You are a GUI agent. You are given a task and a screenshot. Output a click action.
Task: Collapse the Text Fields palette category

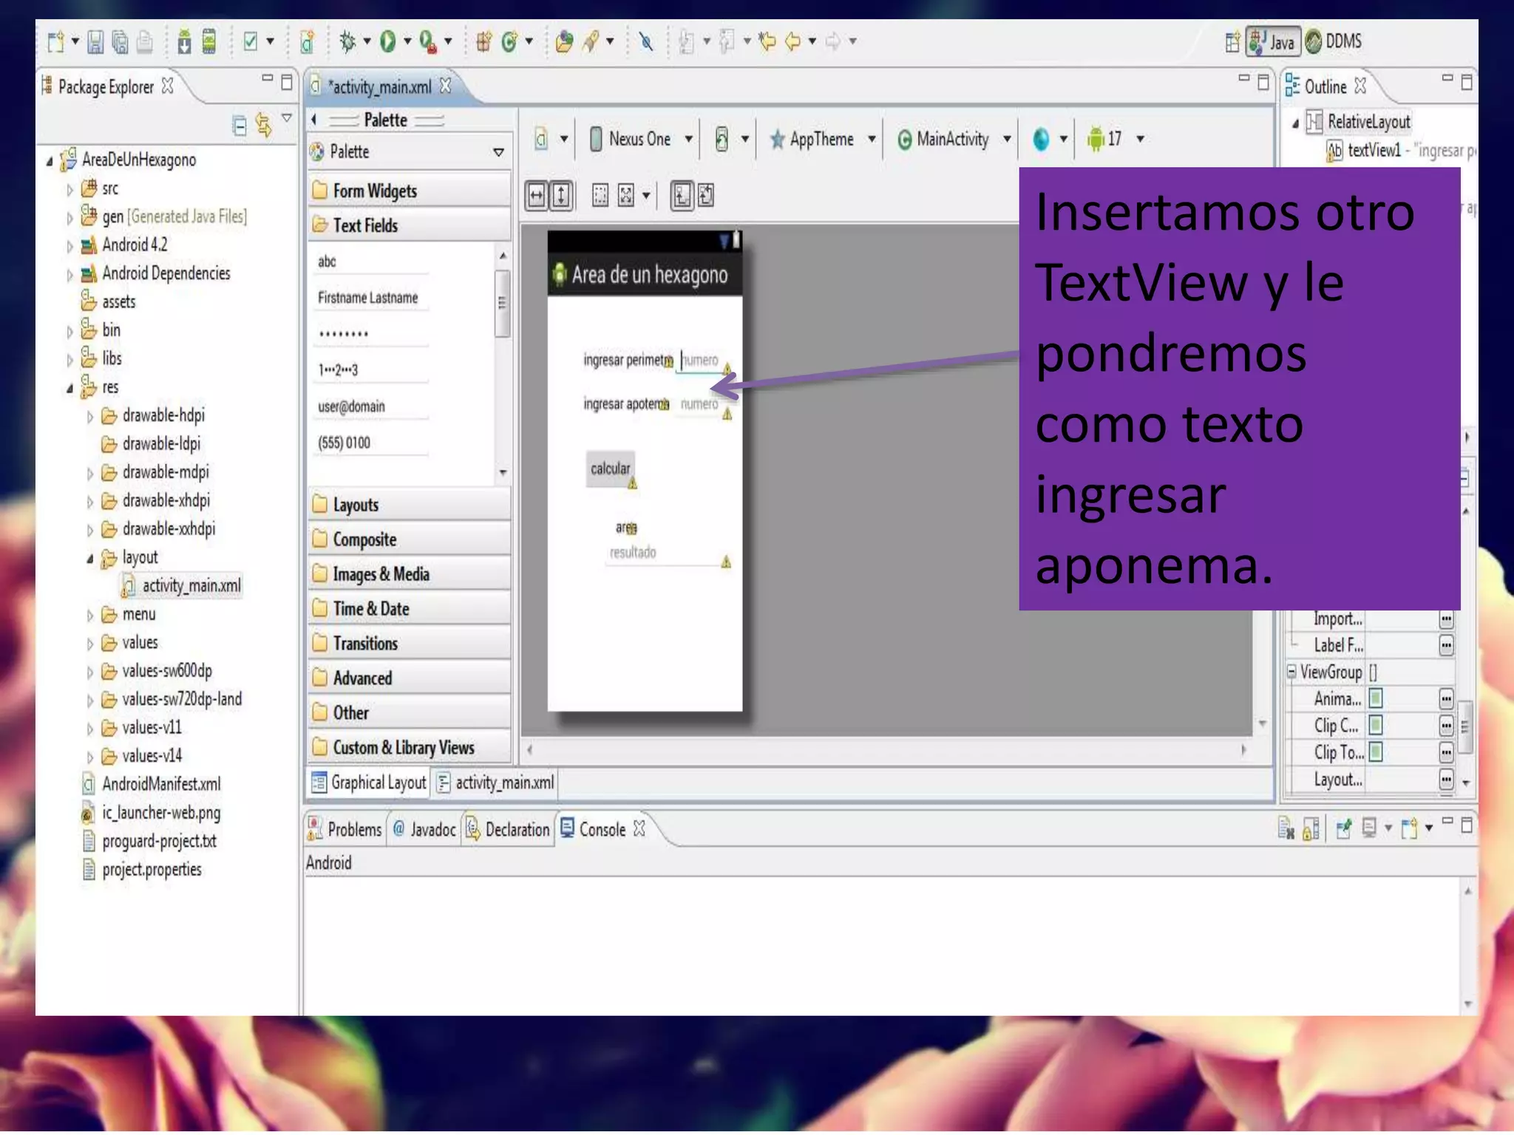click(409, 225)
